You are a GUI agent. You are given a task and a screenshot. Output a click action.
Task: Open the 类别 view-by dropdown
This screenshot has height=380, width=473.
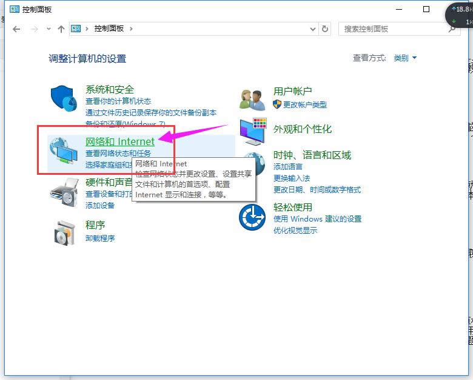pos(405,58)
